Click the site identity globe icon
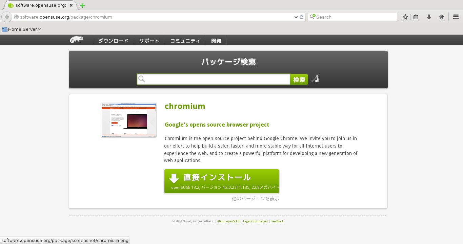Screen dimensions: 463x244 (16, 17)
